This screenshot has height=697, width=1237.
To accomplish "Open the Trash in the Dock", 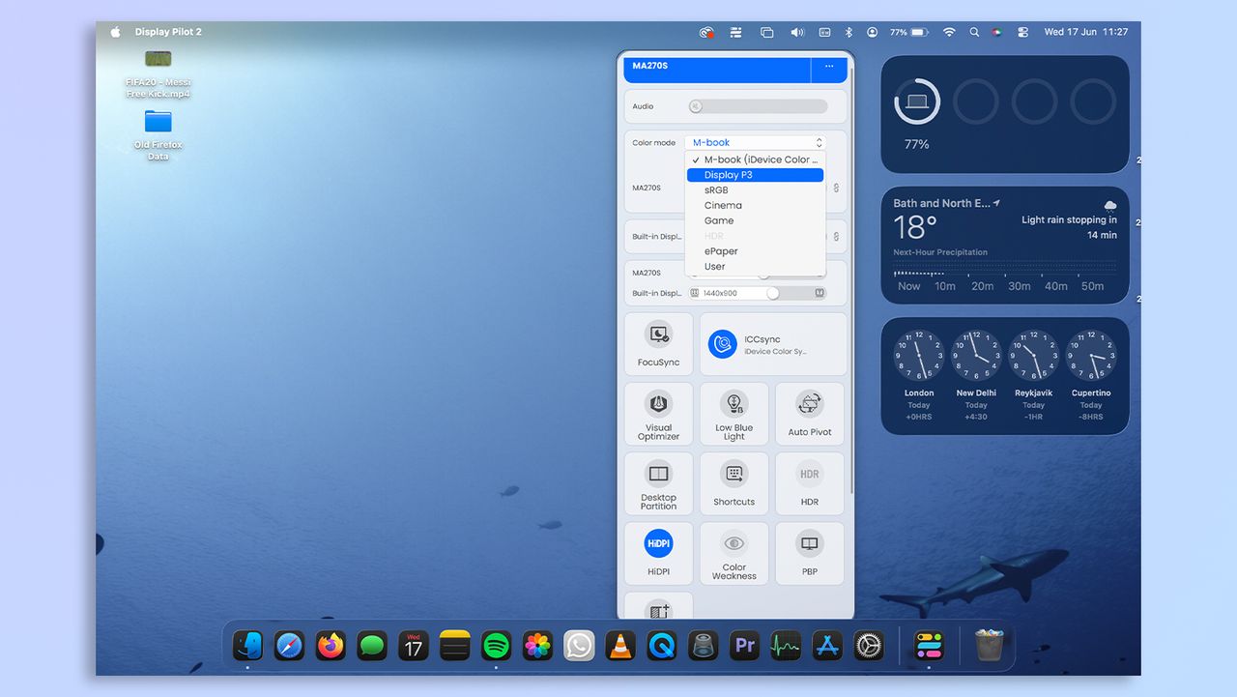I will (989, 645).
